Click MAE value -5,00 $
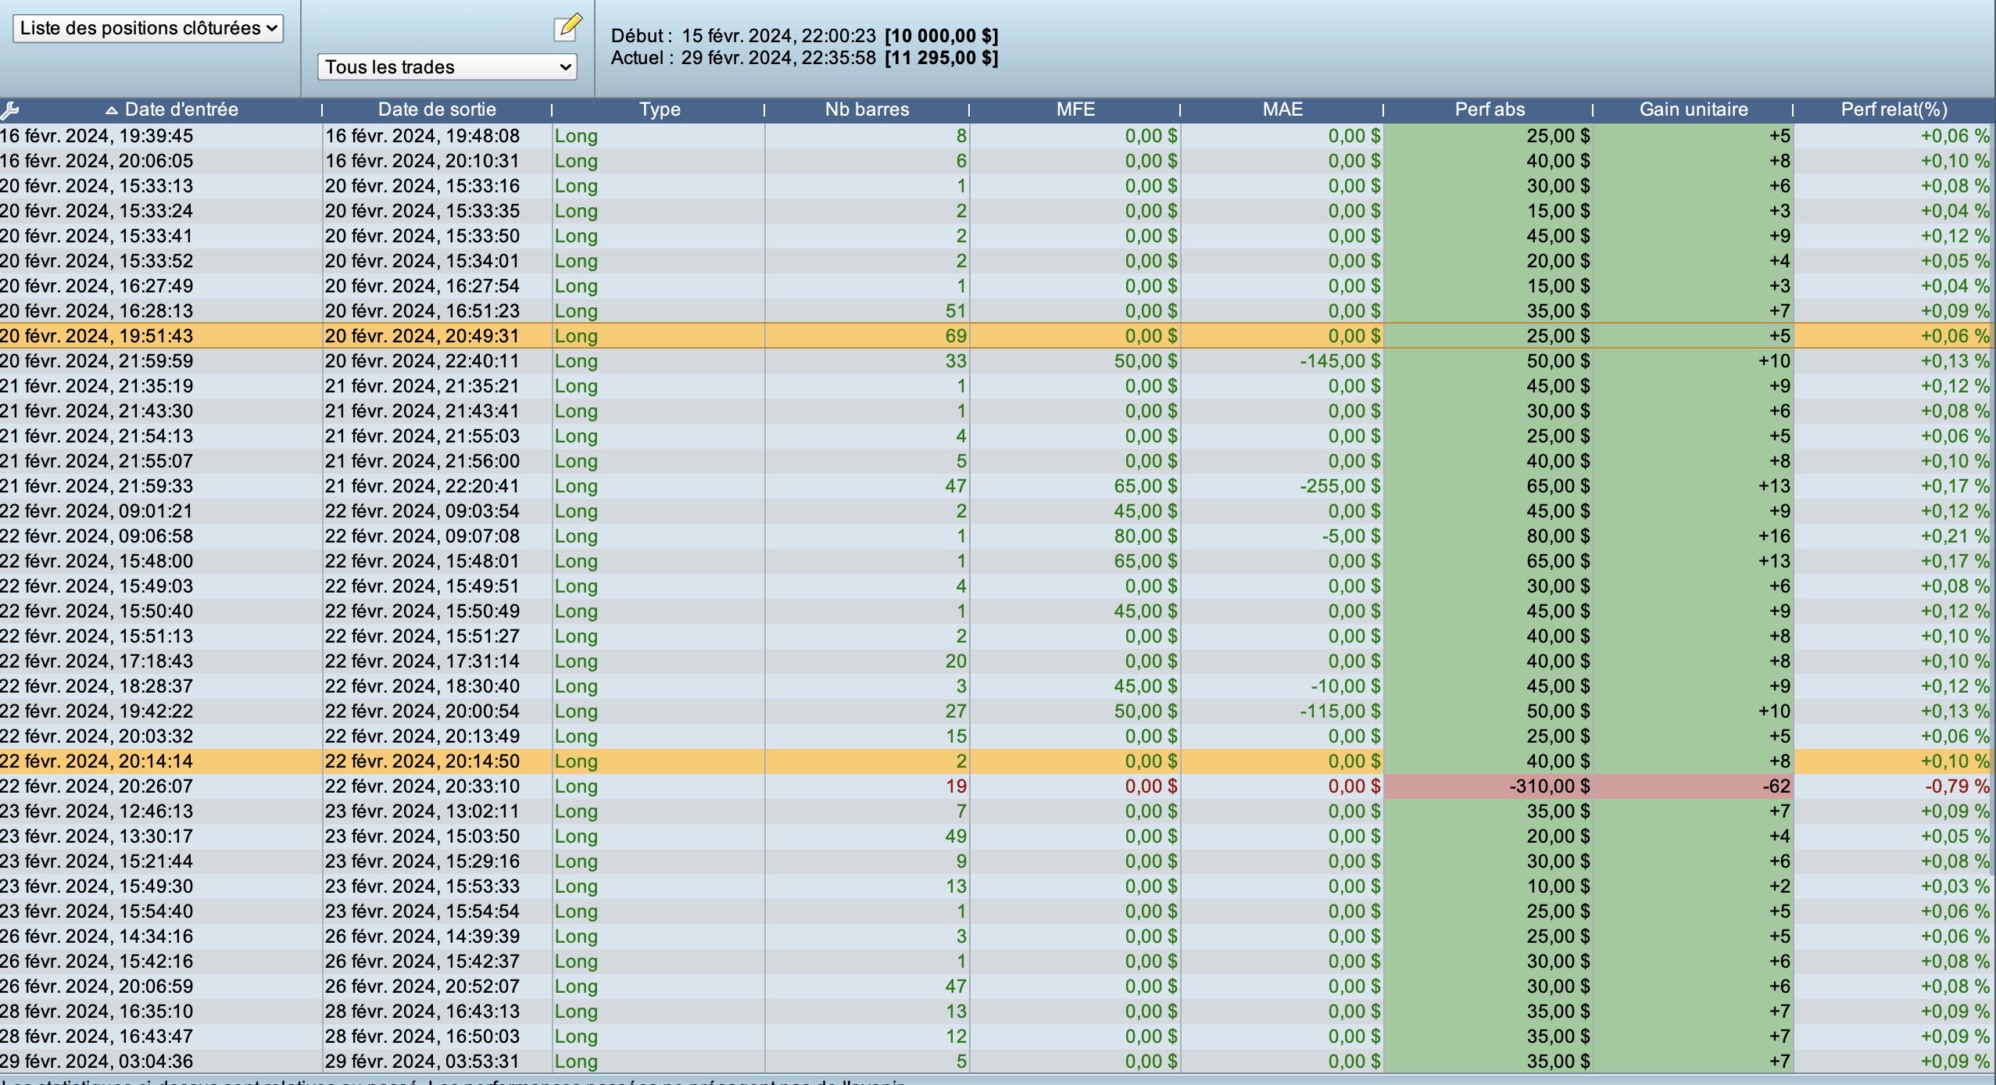The height and width of the screenshot is (1085, 1996). click(x=1351, y=536)
